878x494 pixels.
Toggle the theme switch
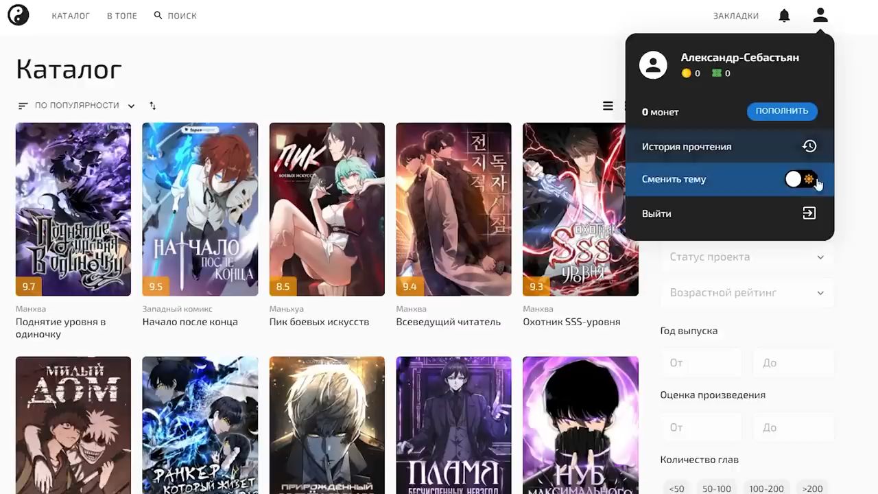(800, 179)
